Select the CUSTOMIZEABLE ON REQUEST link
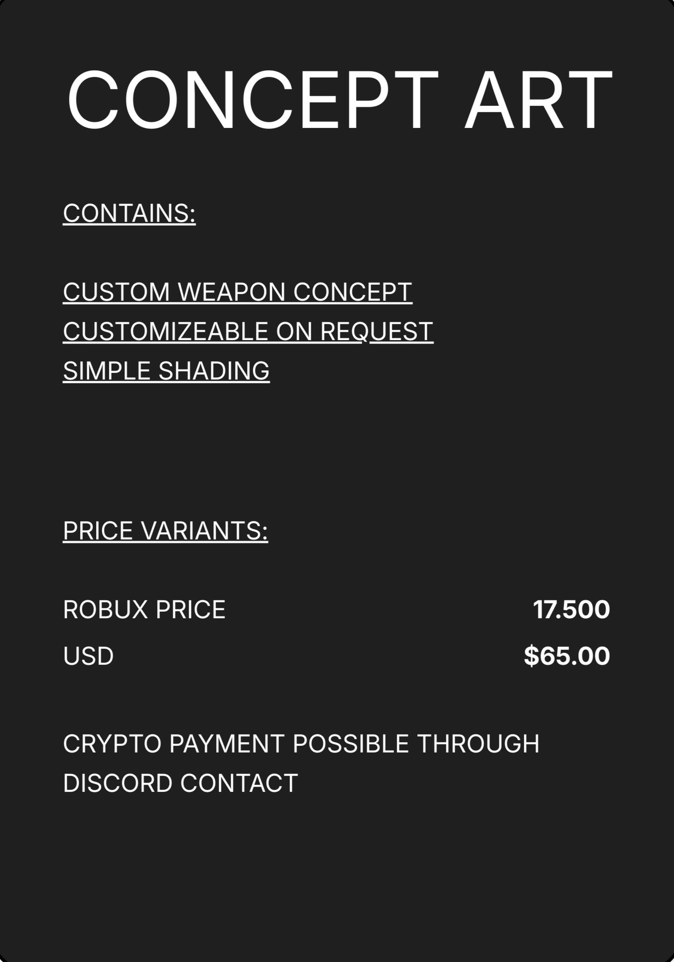The height and width of the screenshot is (962, 674). pos(248,332)
